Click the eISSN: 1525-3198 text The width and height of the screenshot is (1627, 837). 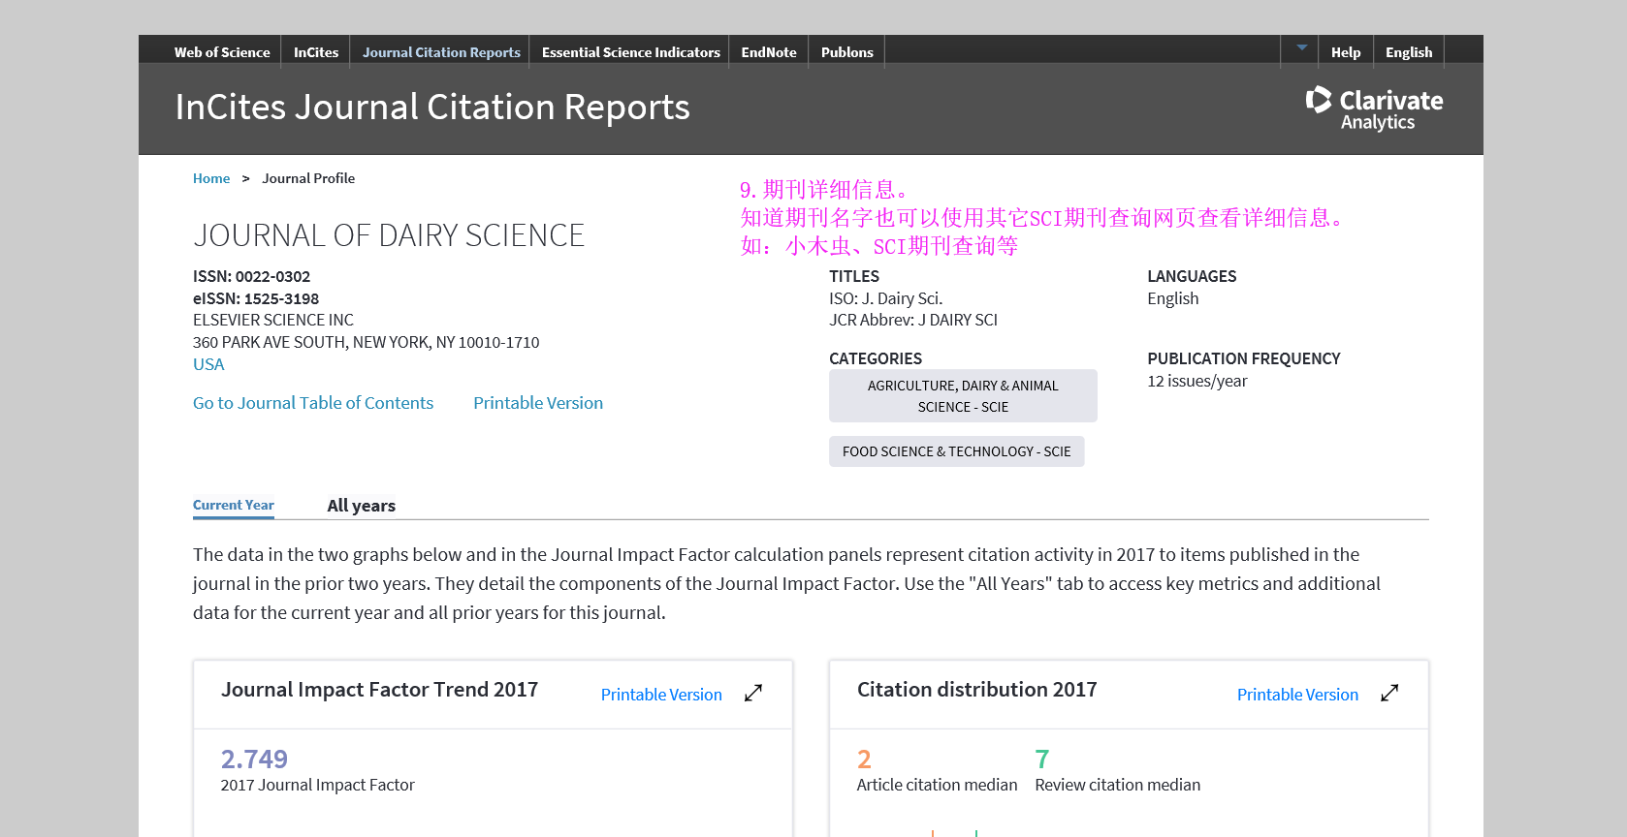[x=256, y=299]
